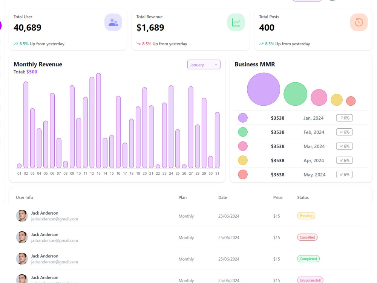
Task: Click the 6% decrease badge for Apr, 2024
Action: [344, 160]
